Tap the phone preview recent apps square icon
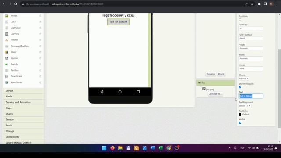The height and width of the screenshot is (158, 281). coord(138,92)
